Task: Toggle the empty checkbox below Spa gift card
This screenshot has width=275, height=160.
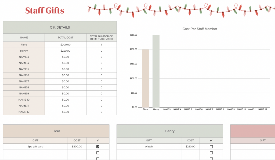Action: coord(98,153)
